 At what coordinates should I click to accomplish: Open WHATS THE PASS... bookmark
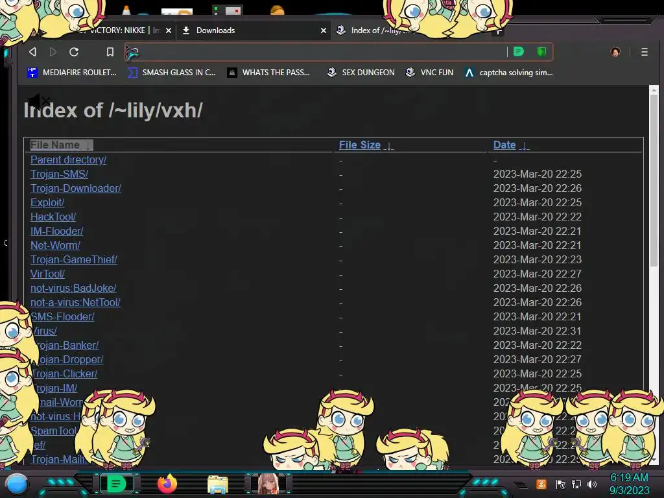click(x=268, y=73)
